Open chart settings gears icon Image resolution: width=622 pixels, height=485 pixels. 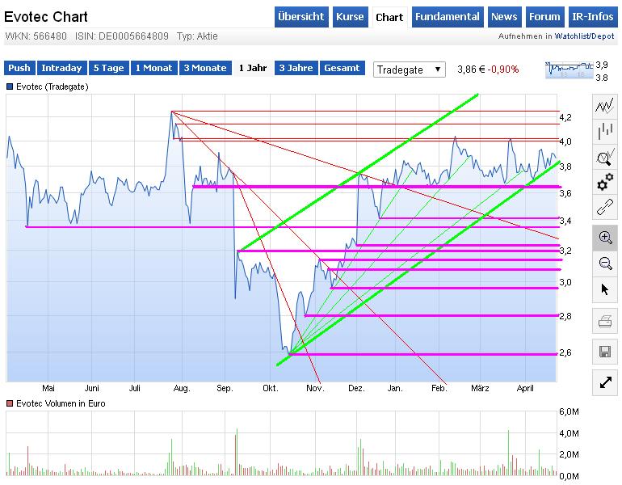[605, 182]
